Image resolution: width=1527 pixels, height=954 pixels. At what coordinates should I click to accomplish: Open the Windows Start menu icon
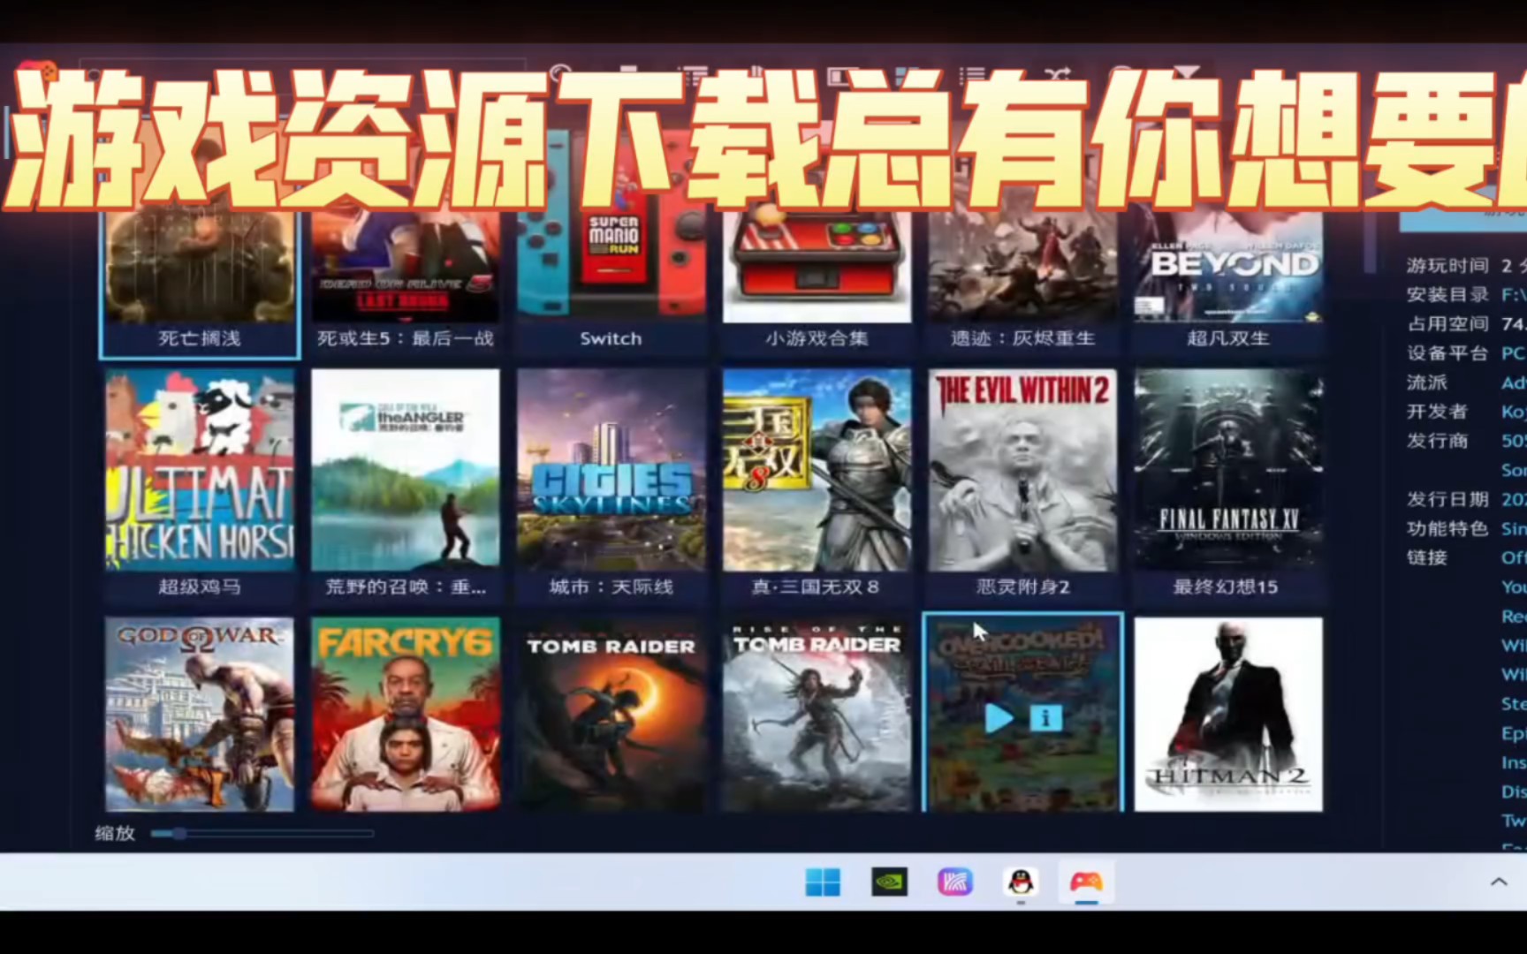(823, 882)
